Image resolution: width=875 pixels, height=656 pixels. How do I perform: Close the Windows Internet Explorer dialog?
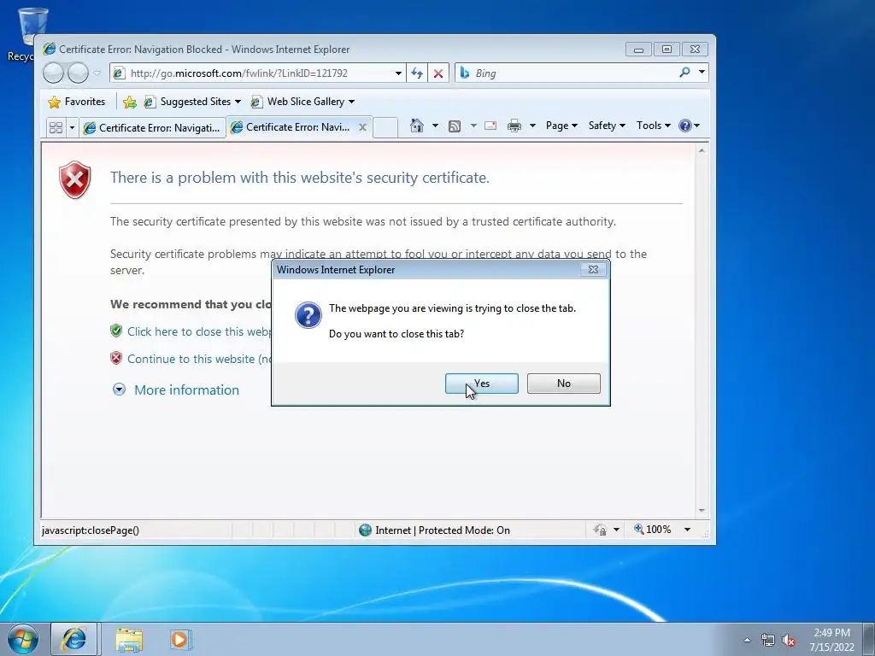tap(593, 269)
